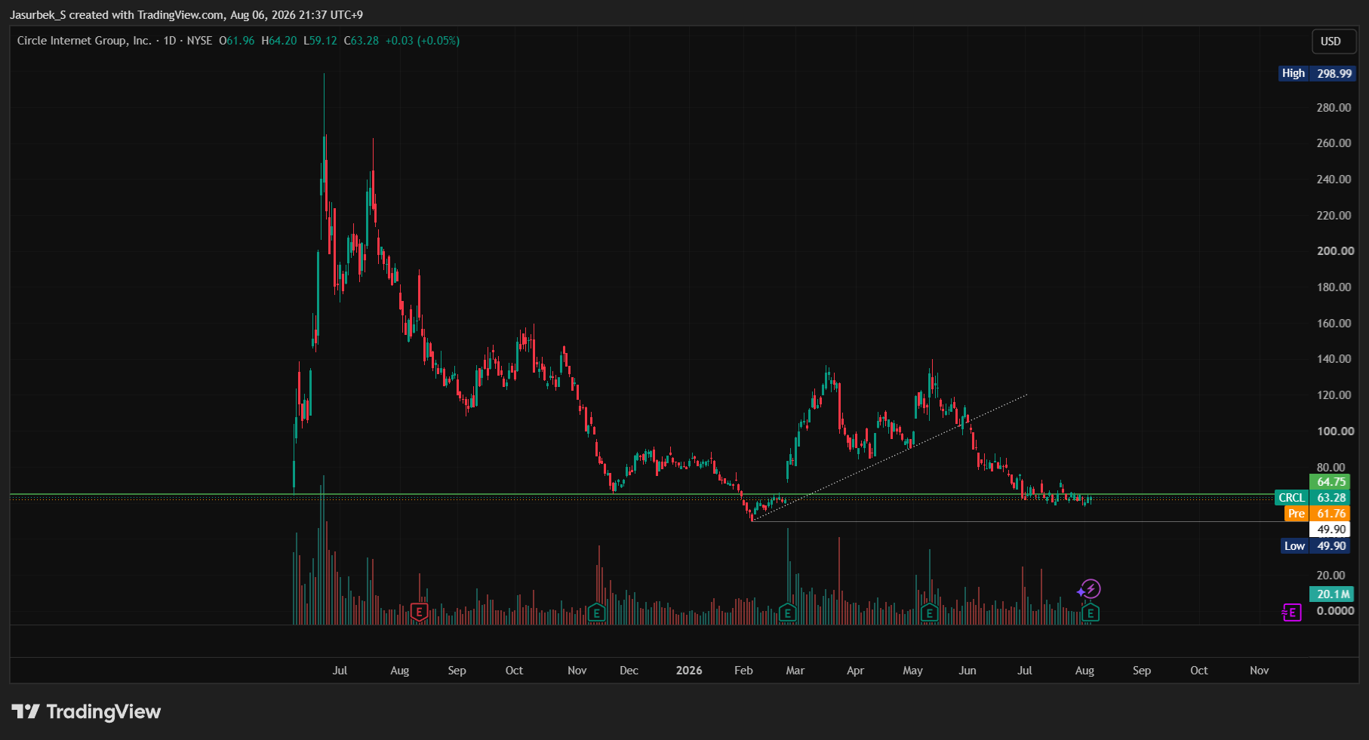This screenshot has height=740, width=1369.
Task: Click the 140.00 price scale value
Action: point(1334,359)
